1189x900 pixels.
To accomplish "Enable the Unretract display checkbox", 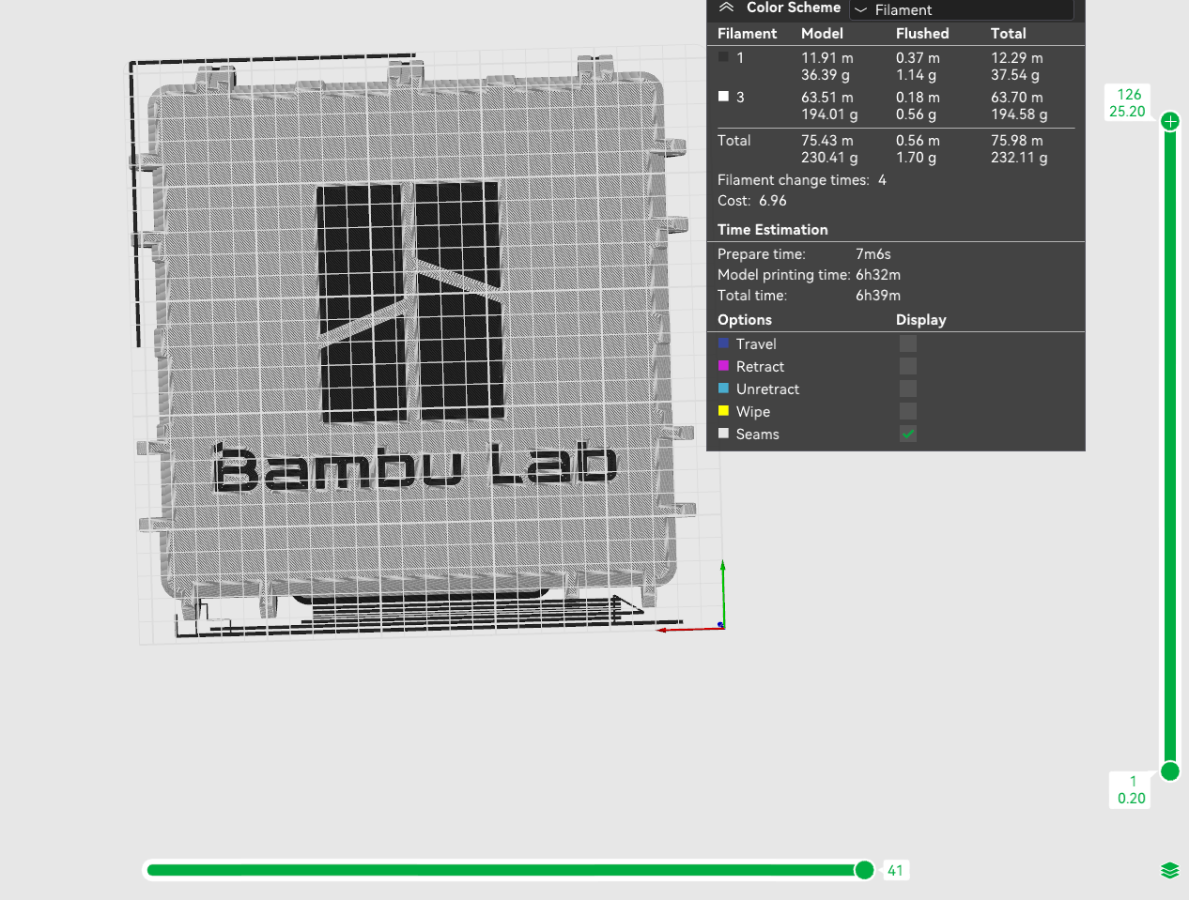I will pos(908,389).
